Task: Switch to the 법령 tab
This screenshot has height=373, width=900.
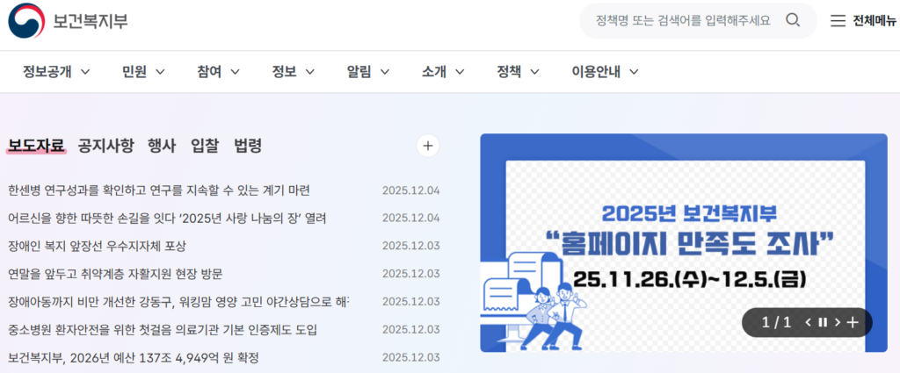Action: [x=248, y=146]
